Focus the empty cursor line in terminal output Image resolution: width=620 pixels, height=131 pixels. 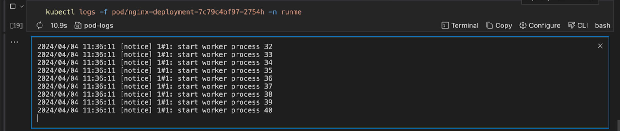point(155,118)
